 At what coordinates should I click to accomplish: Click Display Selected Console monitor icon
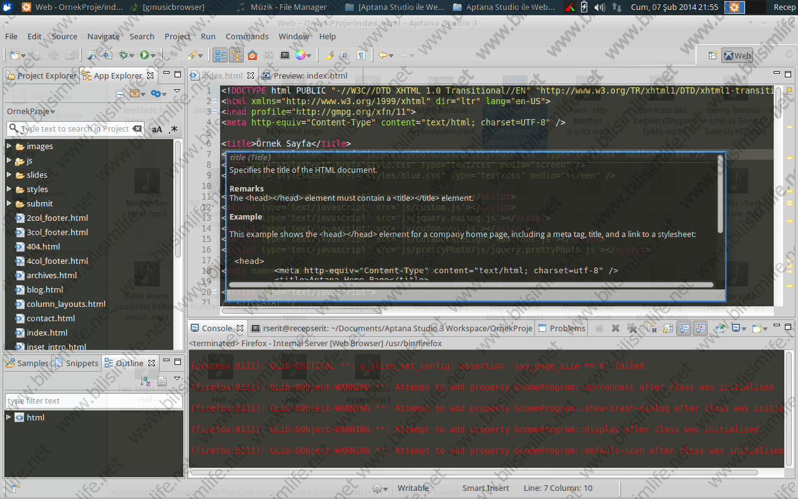coord(736,328)
